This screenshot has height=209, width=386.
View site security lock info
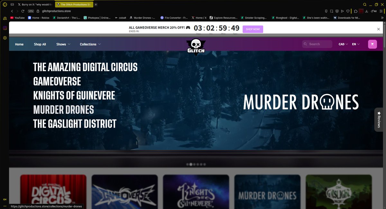(39, 11)
